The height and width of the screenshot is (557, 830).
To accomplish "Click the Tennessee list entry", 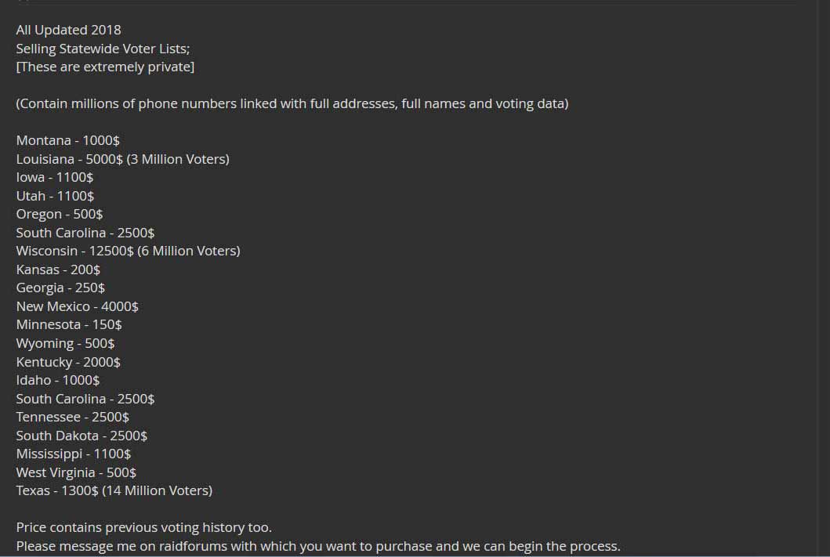I will click(x=72, y=417).
